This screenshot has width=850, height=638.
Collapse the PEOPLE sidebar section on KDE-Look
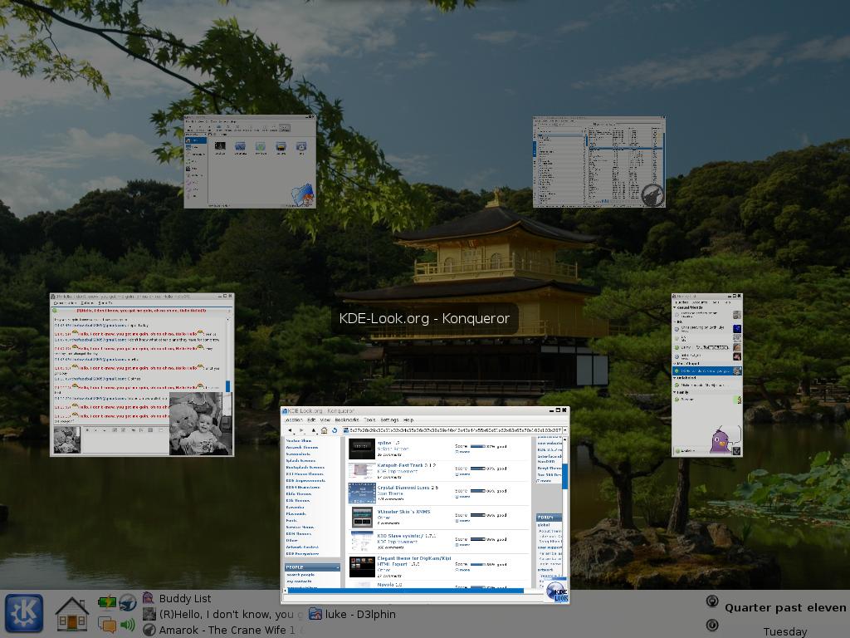(x=337, y=567)
